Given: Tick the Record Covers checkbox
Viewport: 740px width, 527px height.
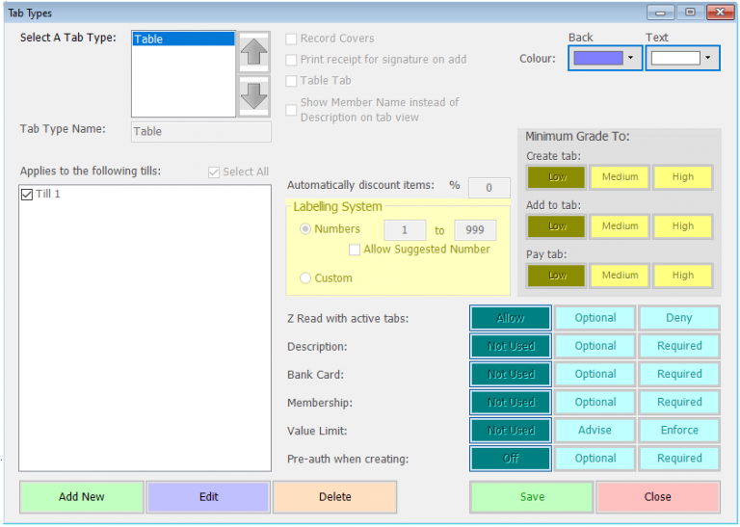Looking at the screenshot, I should [x=291, y=39].
